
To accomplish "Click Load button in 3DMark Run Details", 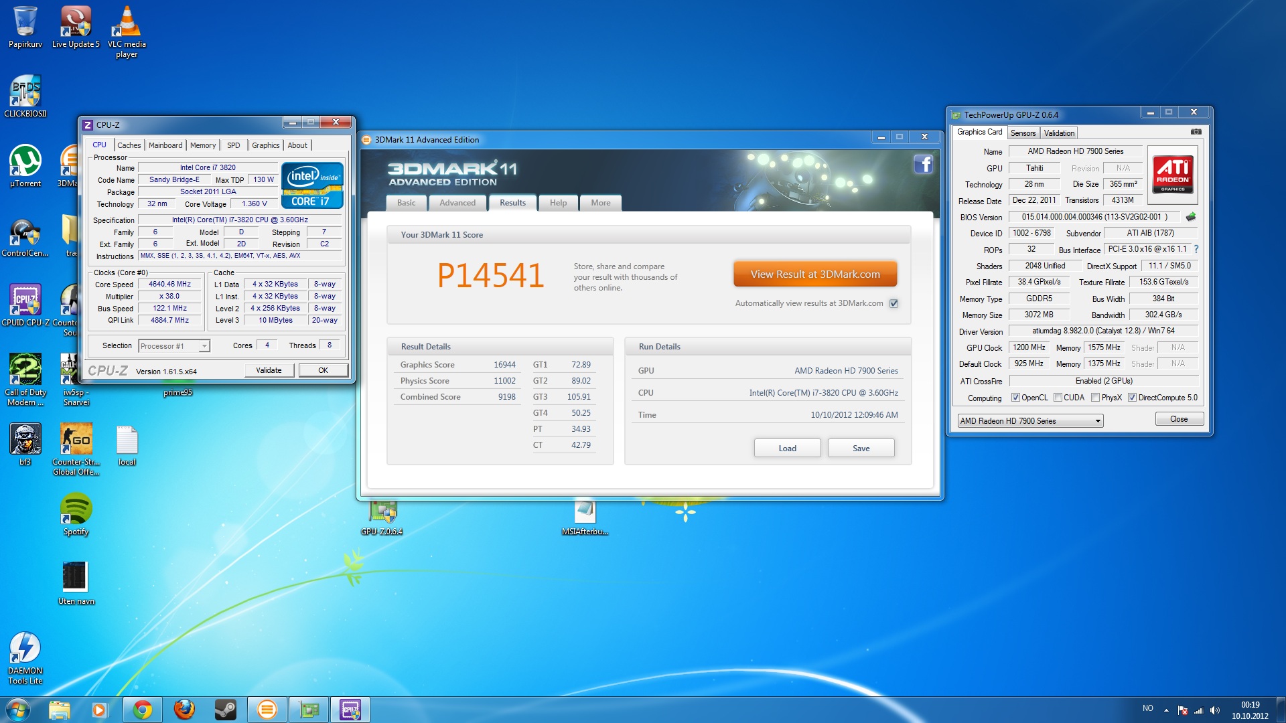I will [x=788, y=449].
